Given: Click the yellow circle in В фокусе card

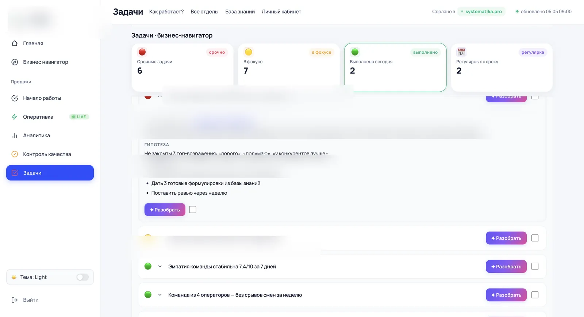Looking at the screenshot, I should [x=249, y=52].
